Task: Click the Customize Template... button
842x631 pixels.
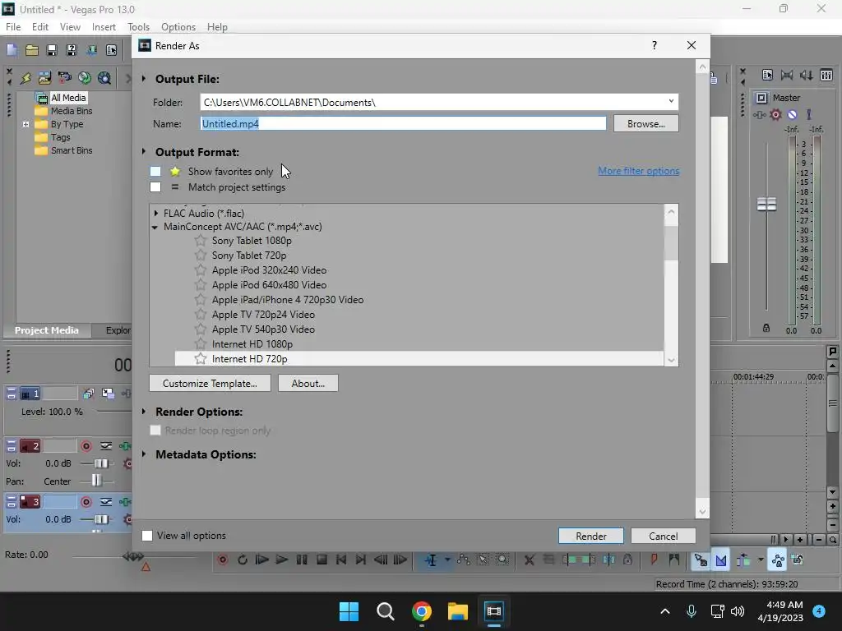Action: [x=210, y=383]
